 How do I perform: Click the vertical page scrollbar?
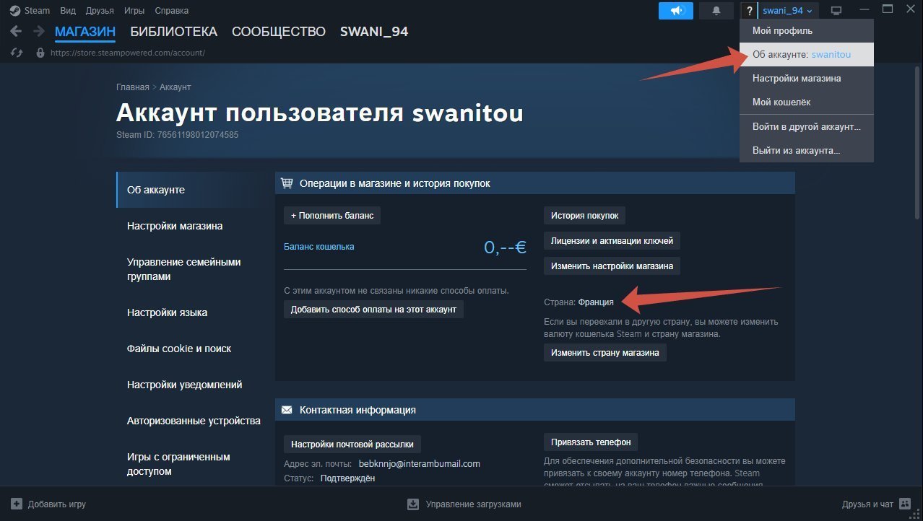[x=916, y=144]
